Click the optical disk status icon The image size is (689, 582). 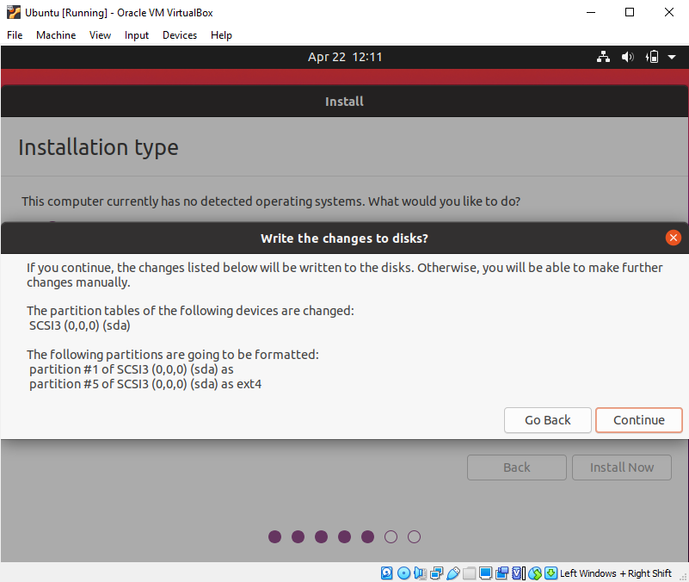click(x=403, y=573)
